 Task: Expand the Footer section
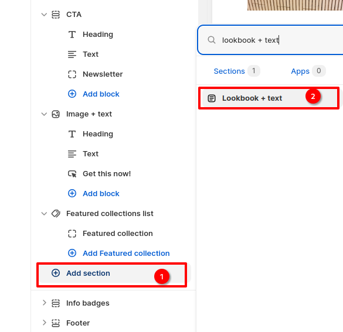click(x=44, y=323)
